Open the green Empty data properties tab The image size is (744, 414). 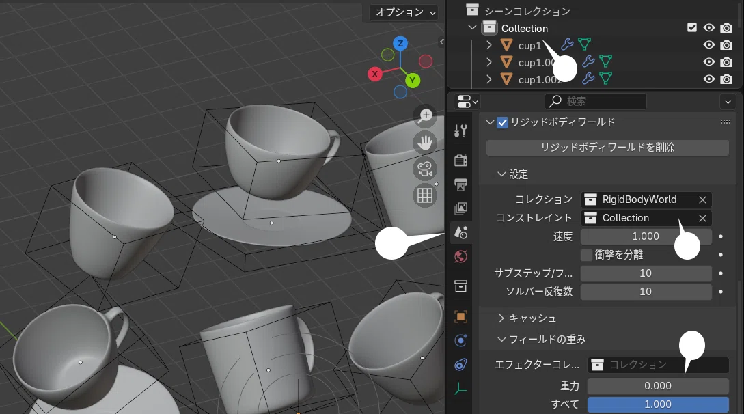click(x=460, y=389)
